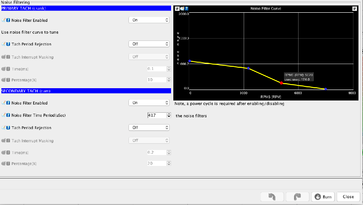
Task: Open help for secondary Noise Filter Time Period
Action: (x=8, y=115)
